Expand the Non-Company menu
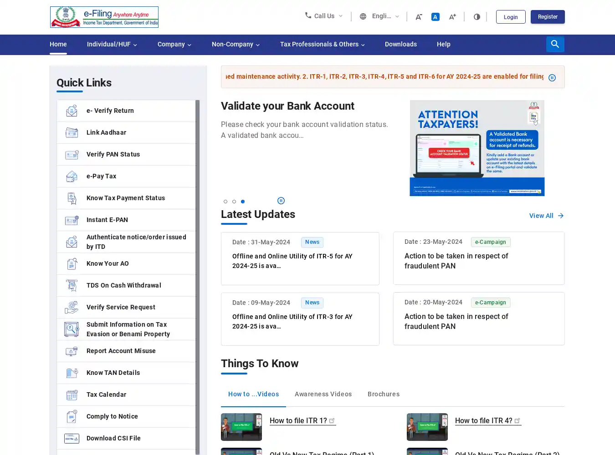 tap(236, 44)
